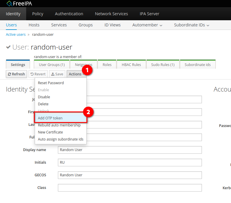
Task: Click the Save button
Action: (57, 74)
